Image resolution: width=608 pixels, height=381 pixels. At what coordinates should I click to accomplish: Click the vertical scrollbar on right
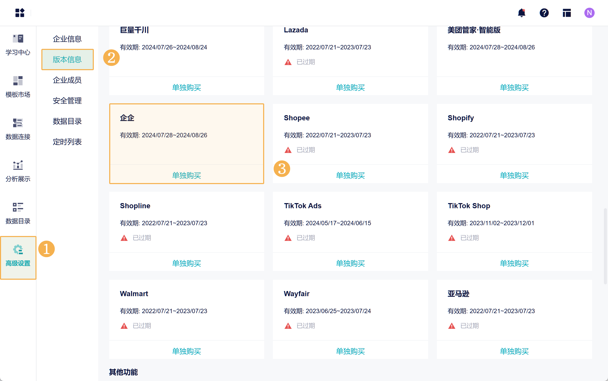(605, 246)
